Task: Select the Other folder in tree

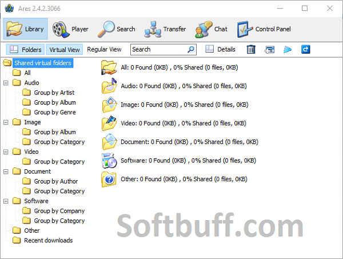Action: (32, 230)
